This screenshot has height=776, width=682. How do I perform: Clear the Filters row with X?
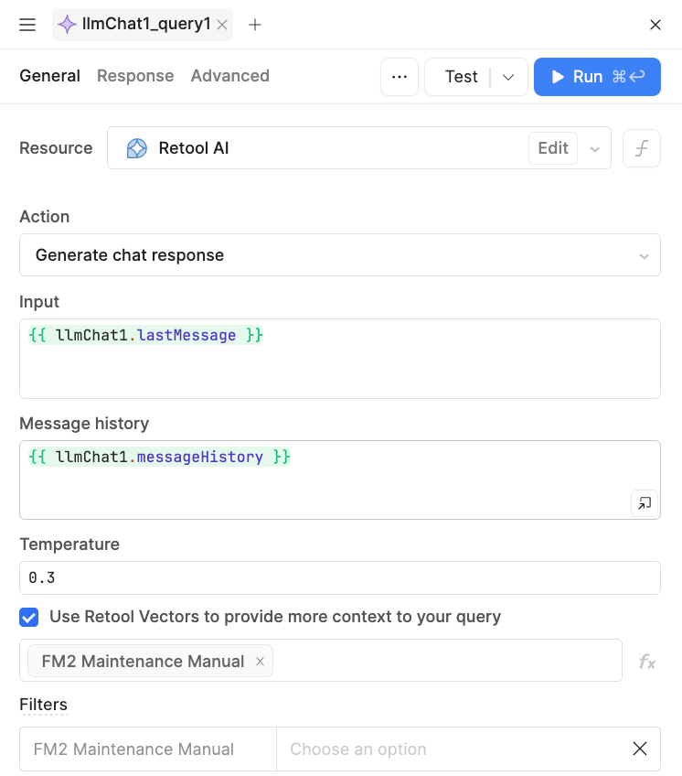(x=640, y=749)
